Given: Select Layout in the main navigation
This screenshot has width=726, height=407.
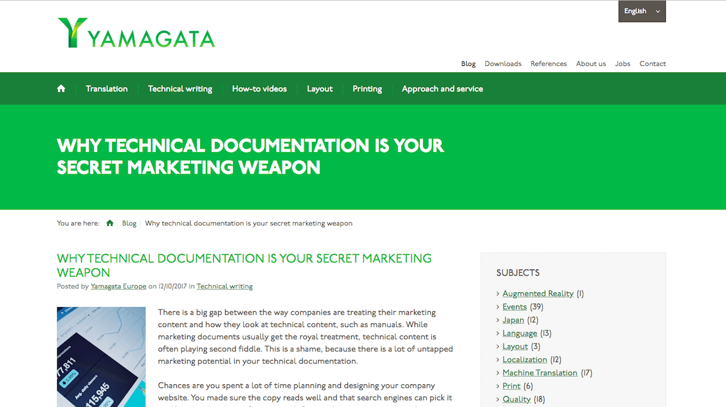Looking at the screenshot, I should coord(320,89).
